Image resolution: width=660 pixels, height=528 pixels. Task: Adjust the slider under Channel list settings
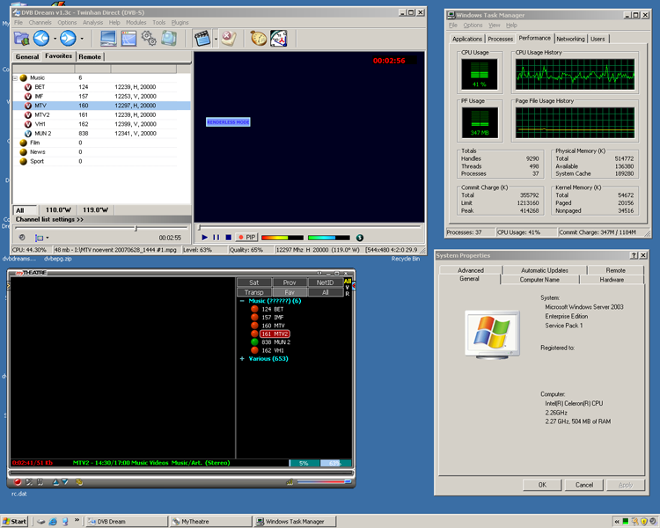pos(136,228)
